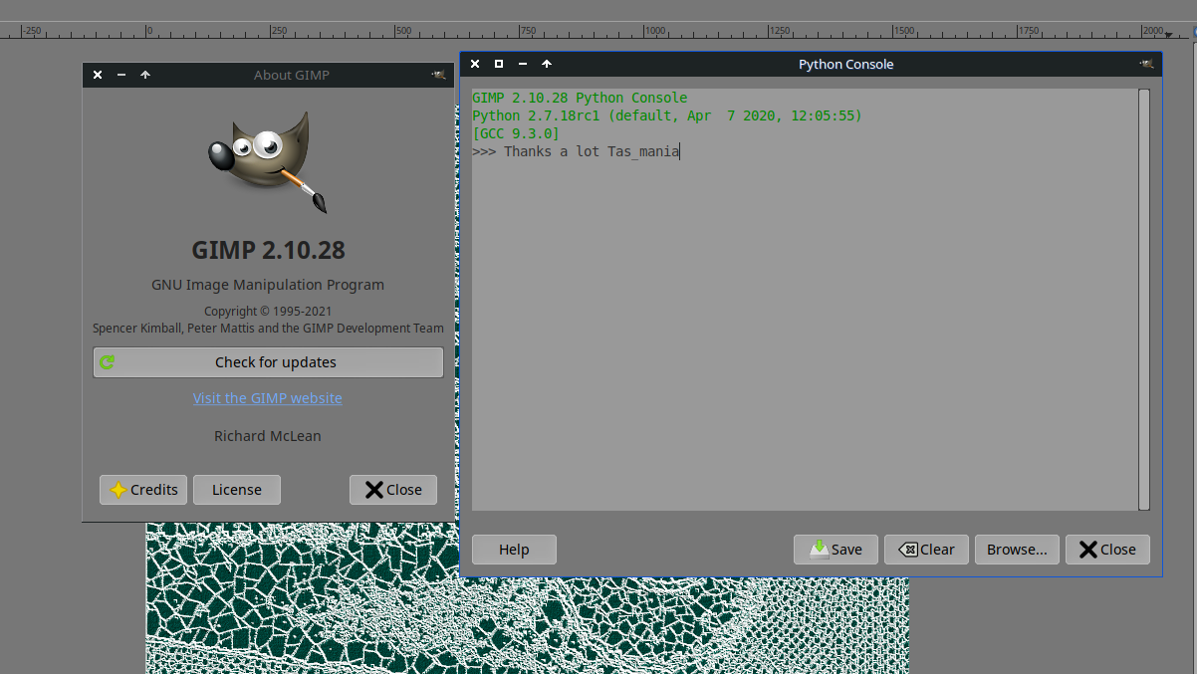Click the Wilber icon in Python Console title bar
The image size is (1197, 674).
[1147, 64]
